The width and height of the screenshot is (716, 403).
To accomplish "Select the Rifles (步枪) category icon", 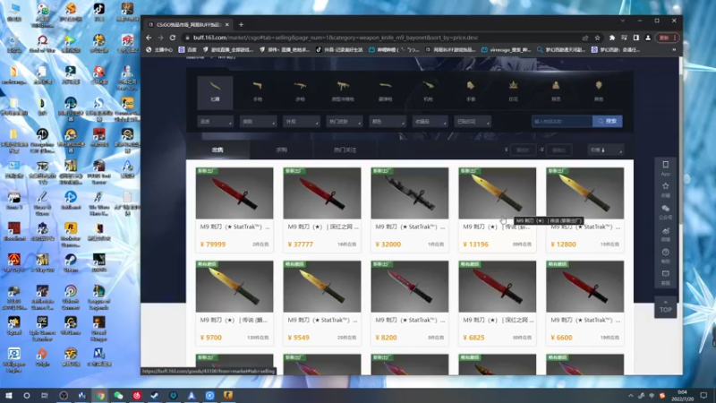I will [300, 92].
